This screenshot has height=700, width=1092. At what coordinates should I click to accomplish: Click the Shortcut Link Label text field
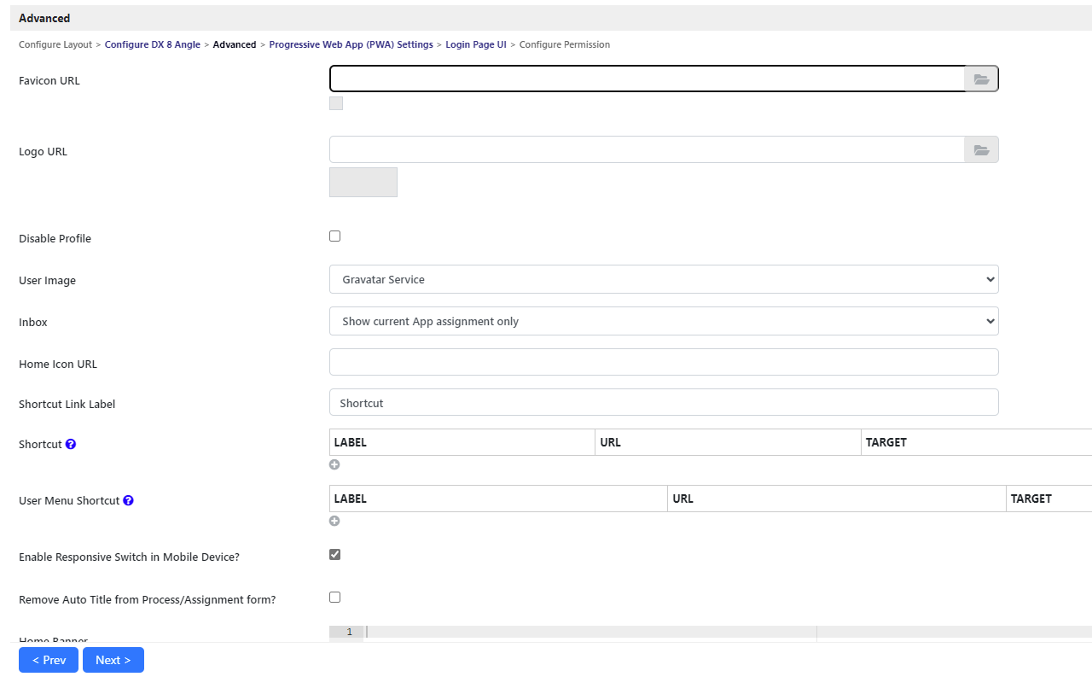663,403
